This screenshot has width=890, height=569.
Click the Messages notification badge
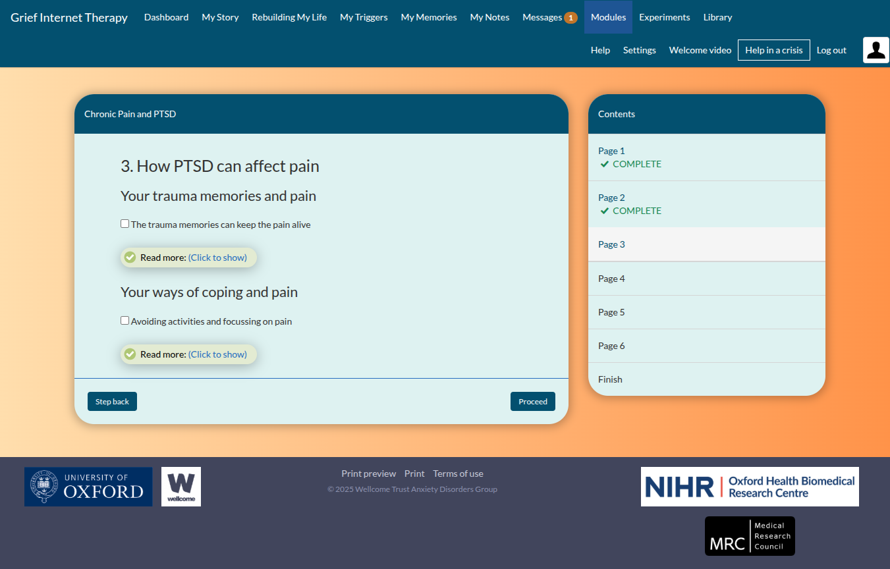(x=570, y=18)
